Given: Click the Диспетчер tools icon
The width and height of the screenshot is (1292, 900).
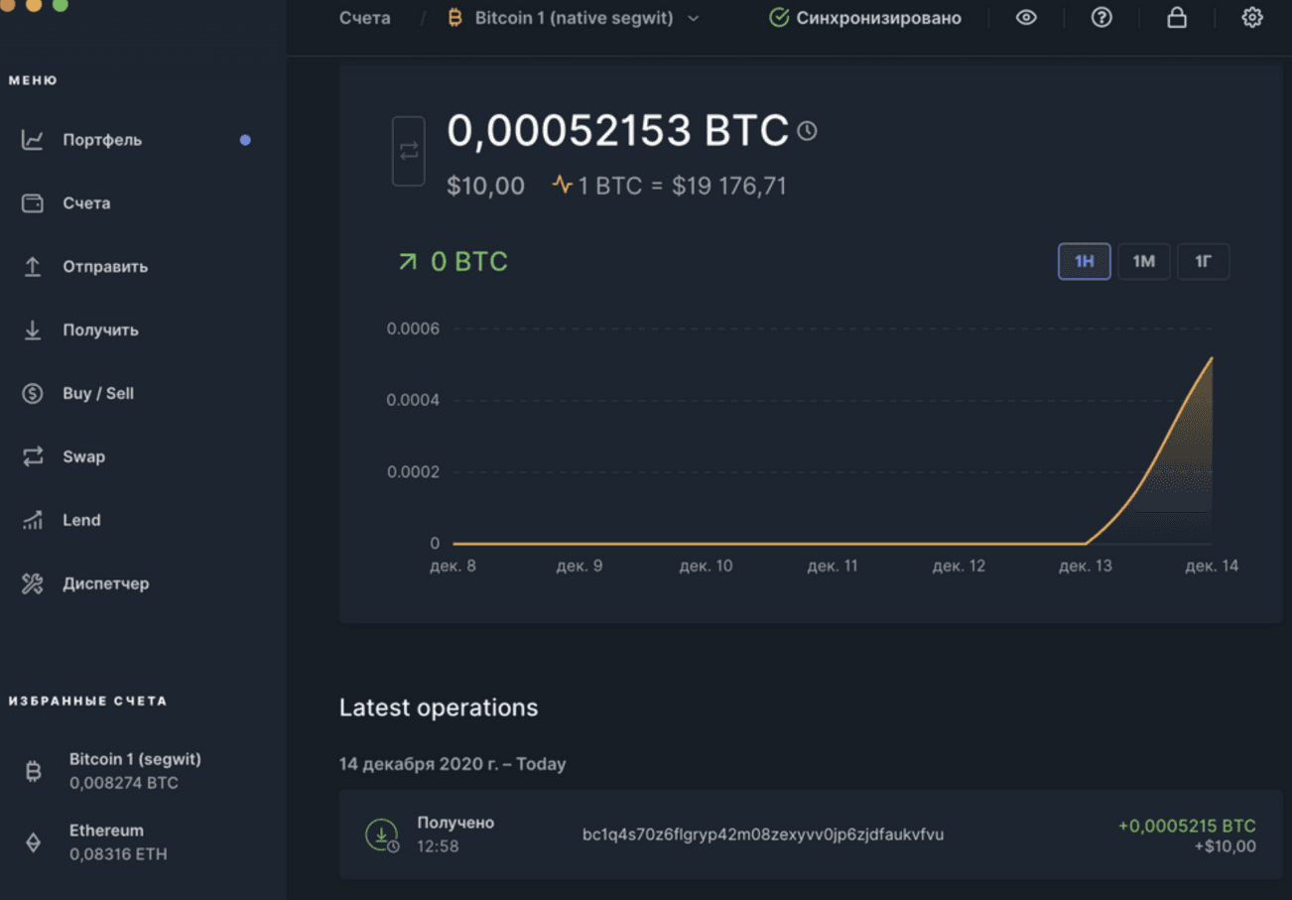Looking at the screenshot, I should (x=33, y=583).
